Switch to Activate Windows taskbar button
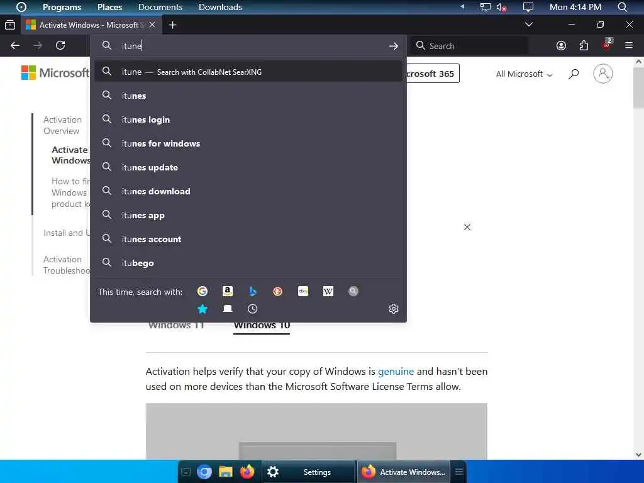644x483 pixels. 404,472
